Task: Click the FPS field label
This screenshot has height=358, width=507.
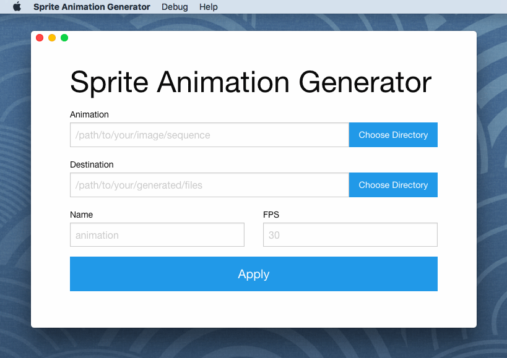Action: tap(271, 215)
